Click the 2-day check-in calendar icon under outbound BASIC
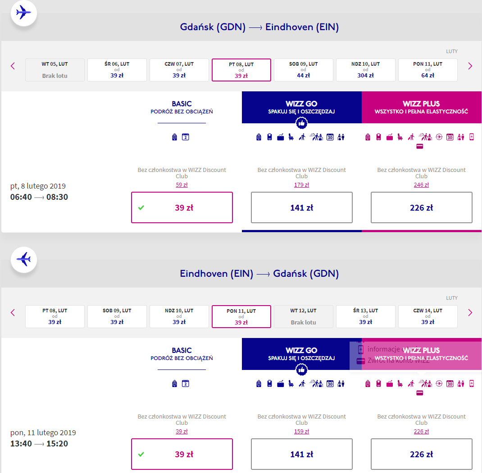This screenshot has height=473, width=482. [185, 137]
